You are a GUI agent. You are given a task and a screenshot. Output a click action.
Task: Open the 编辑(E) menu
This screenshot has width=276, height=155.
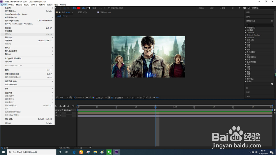pyautogui.click(x=11, y=5)
